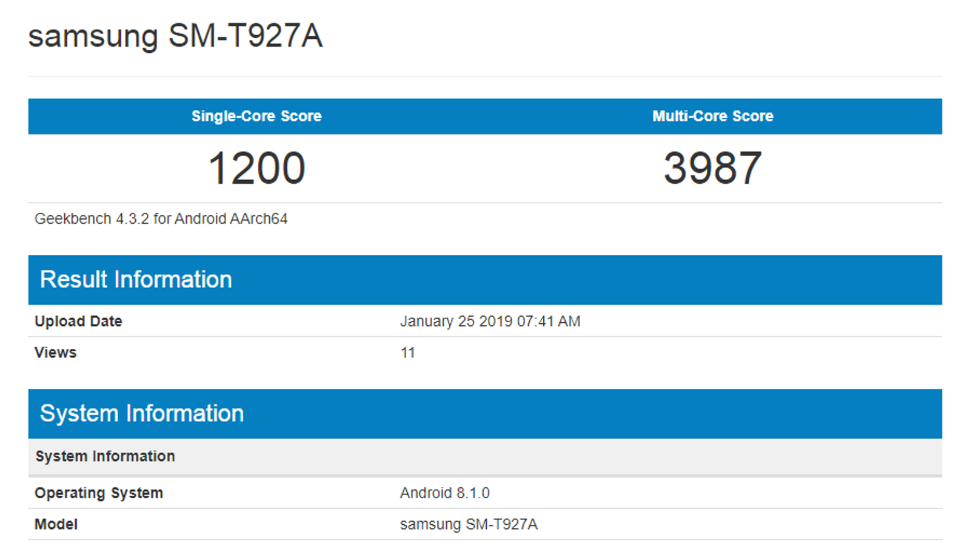Select the single-core score value 1200
The image size is (970, 546).
[x=256, y=168]
